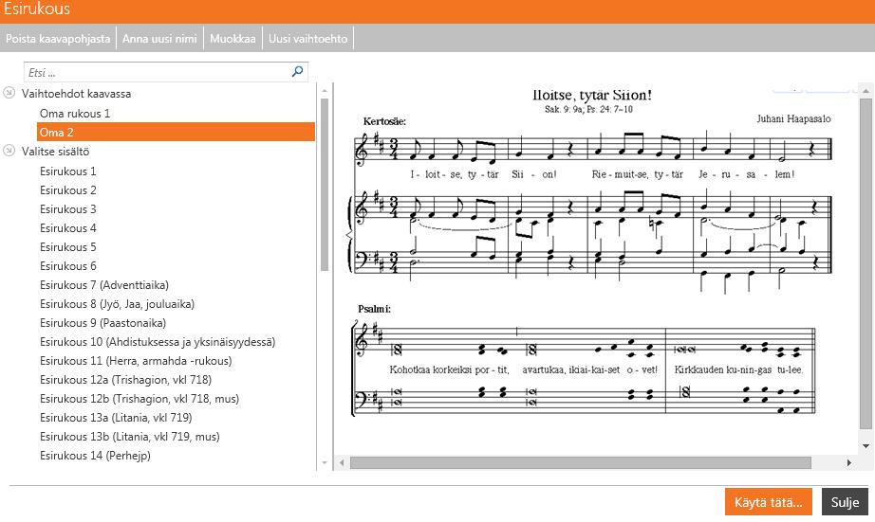Screen dimensions: 875x522
Task: Click the Psalmi label in preview
Action: pos(375,309)
